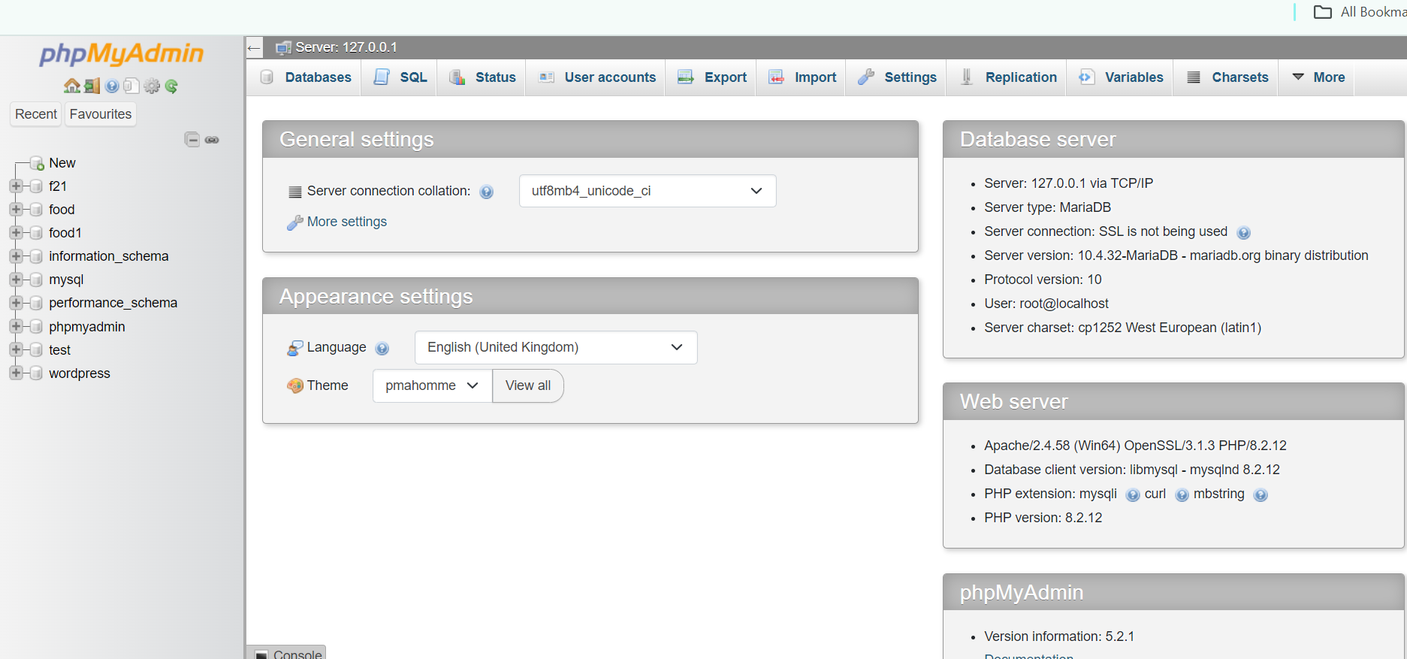Select the Import tab
This screenshot has width=1407, height=659.
coord(802,77)
